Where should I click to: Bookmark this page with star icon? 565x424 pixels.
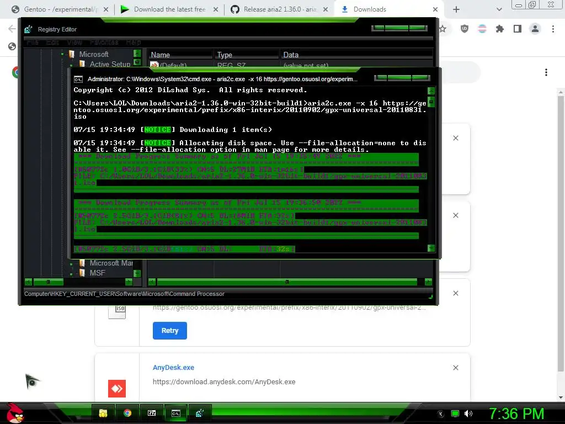click(443, 29)
